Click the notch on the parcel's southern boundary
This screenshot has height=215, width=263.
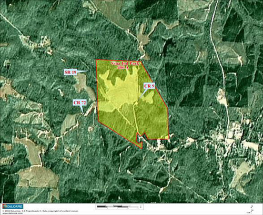click(141, 135)
